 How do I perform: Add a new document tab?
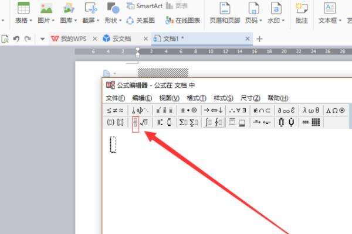tap(259, 39)
